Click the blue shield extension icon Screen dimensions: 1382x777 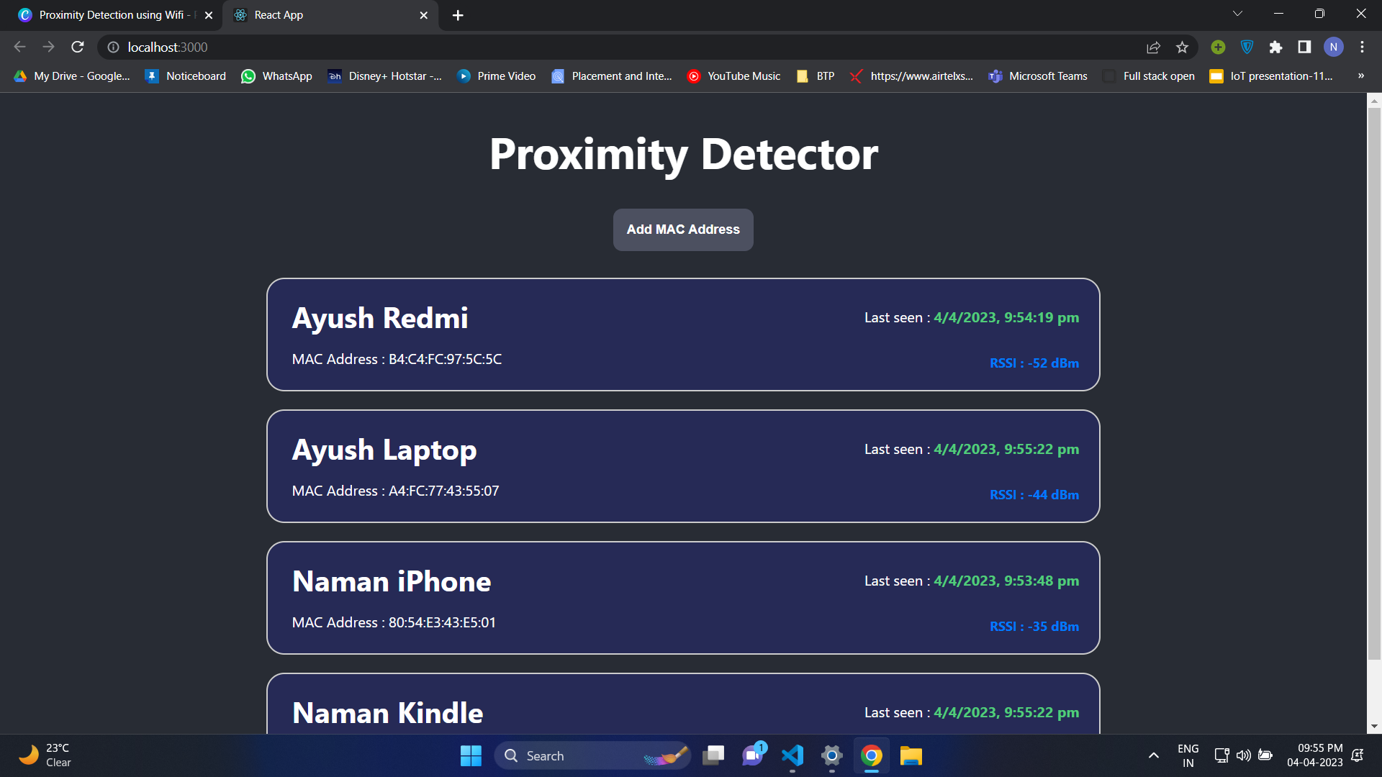click(x=1247, y=47)
